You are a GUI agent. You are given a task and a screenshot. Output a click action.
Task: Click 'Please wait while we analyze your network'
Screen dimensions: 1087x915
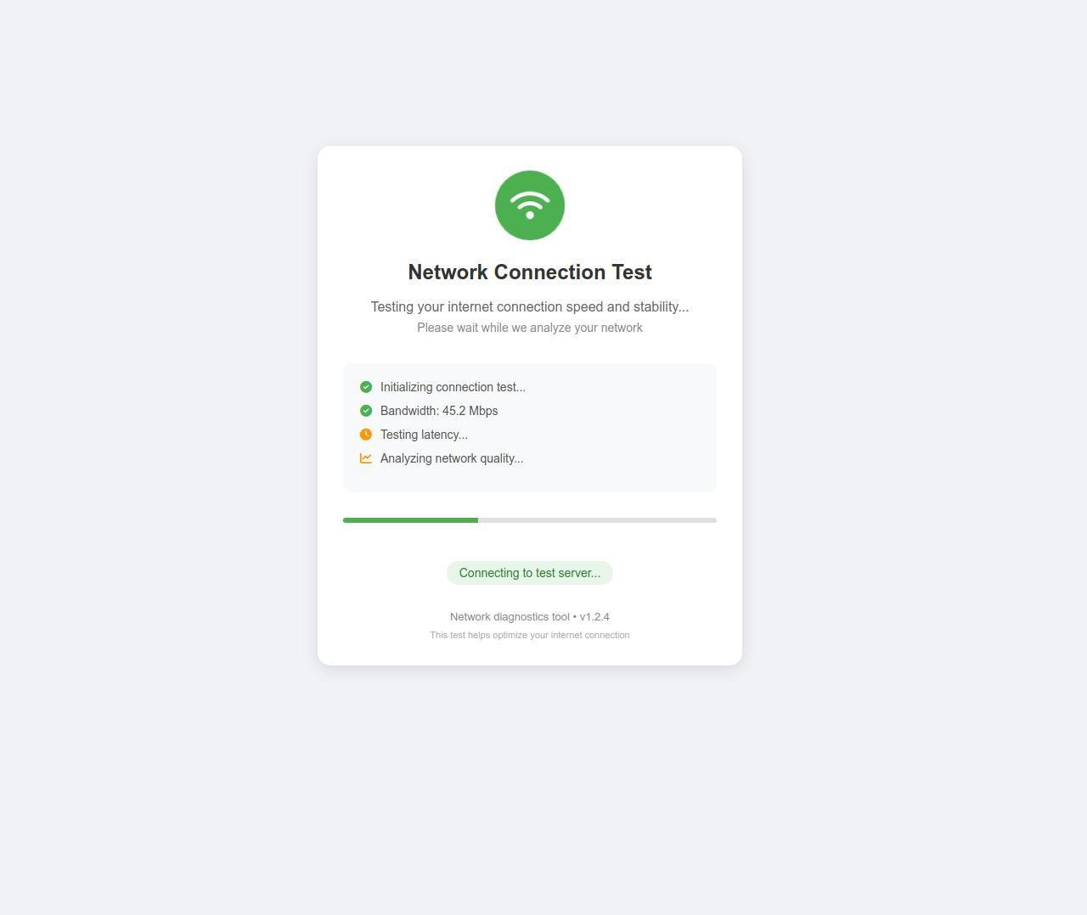pyautogui.click(x=530, y=328)
